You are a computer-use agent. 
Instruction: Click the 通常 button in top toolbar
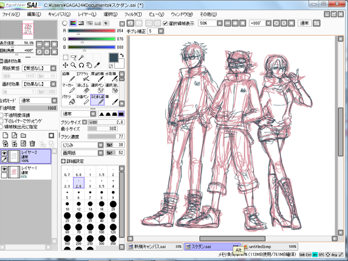pyautogui.click(x=304, y=23)
